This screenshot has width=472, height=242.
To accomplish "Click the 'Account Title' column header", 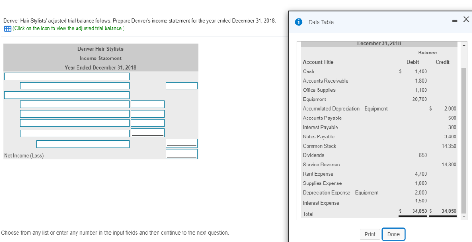I will [318, 62].
